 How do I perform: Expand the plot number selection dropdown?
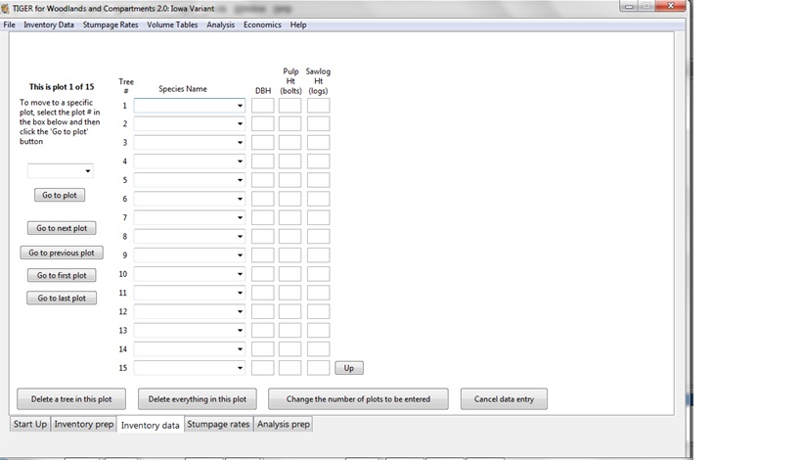click(x=88, y=171)
